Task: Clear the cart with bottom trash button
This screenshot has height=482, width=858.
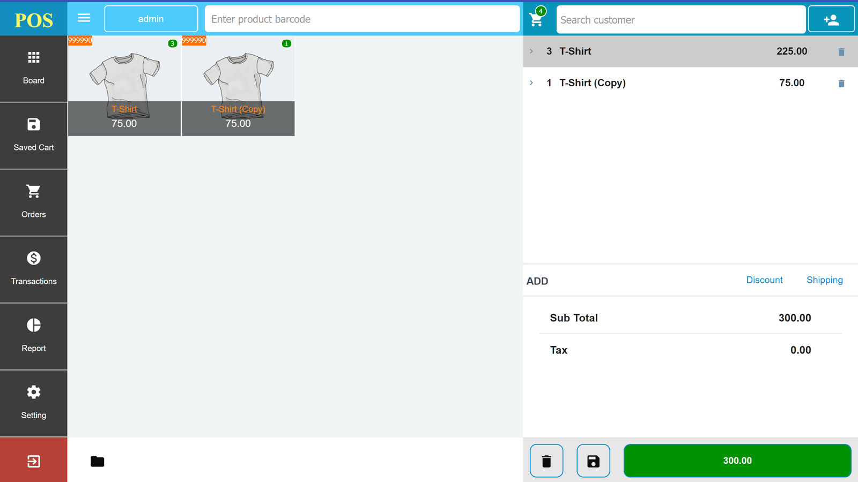Action: click(546, 461)
